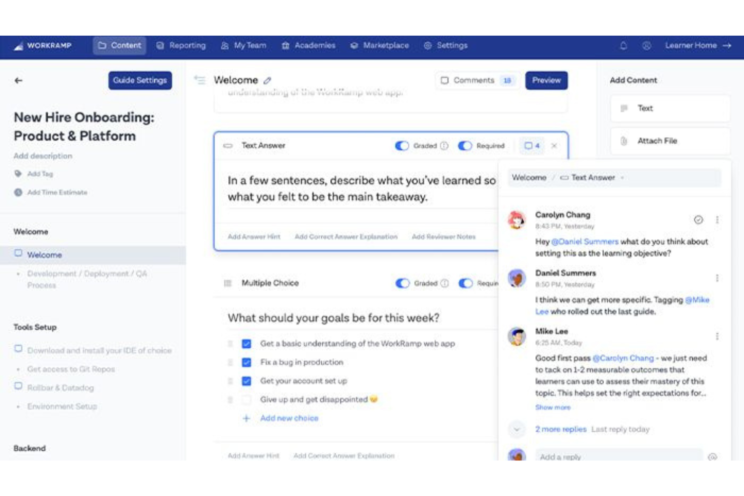Screen dimensions: 744x496
Task: Resolve Carolyn Chang's comment with checkmark
Action: (x=698, y=220)
